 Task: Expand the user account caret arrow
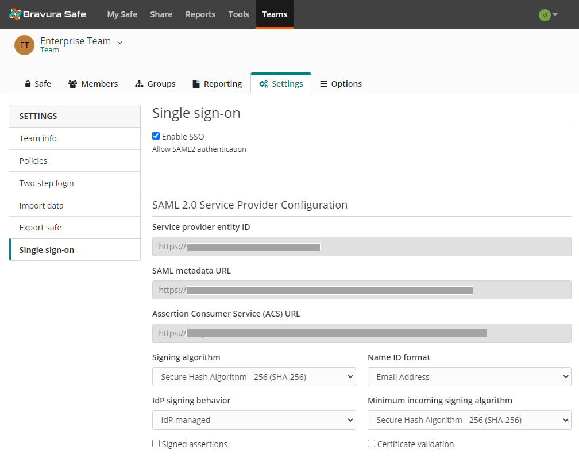click(555, 15)
